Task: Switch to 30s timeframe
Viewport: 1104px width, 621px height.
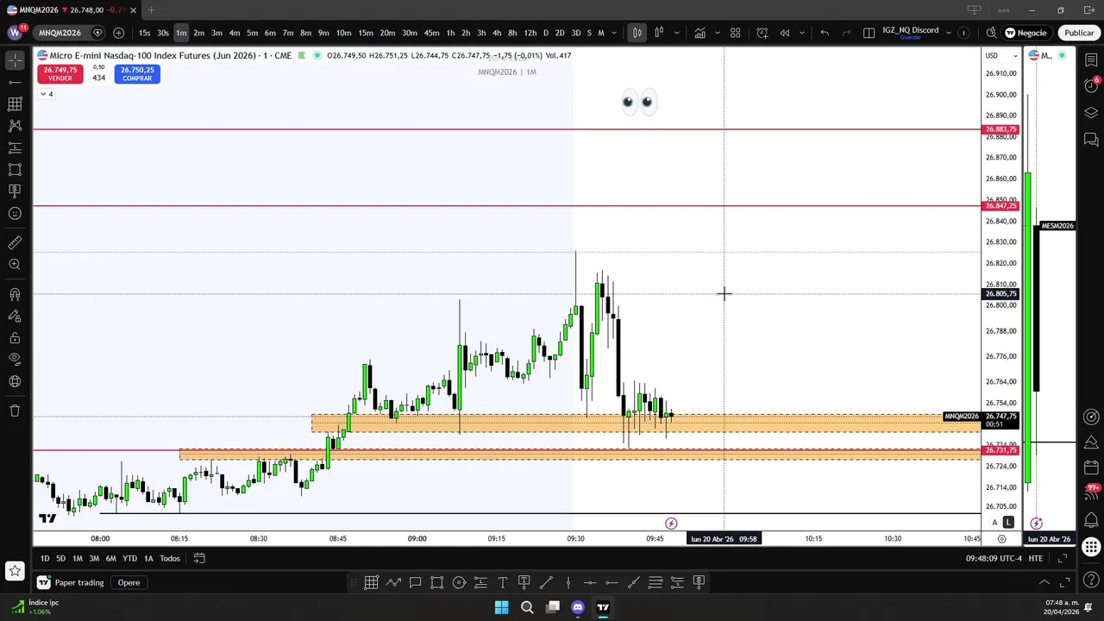Action: (163, 33)
